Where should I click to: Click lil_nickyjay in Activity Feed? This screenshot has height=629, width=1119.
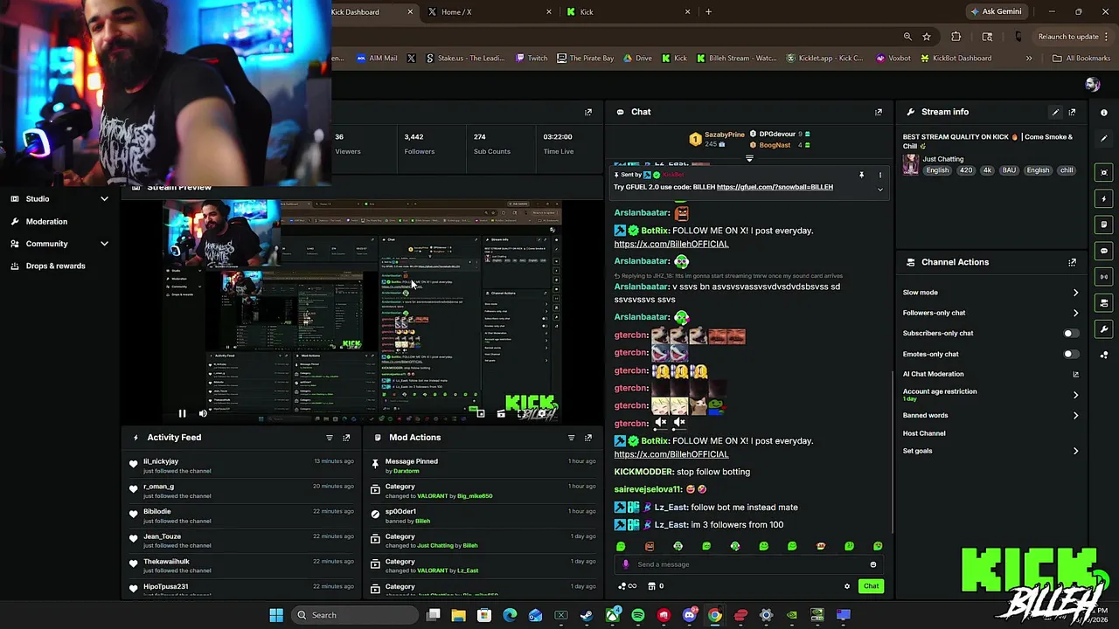[161, 461]
